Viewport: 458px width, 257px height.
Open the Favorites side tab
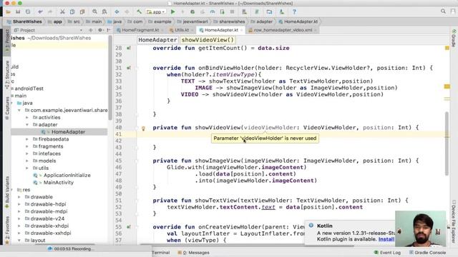(7, 230)
